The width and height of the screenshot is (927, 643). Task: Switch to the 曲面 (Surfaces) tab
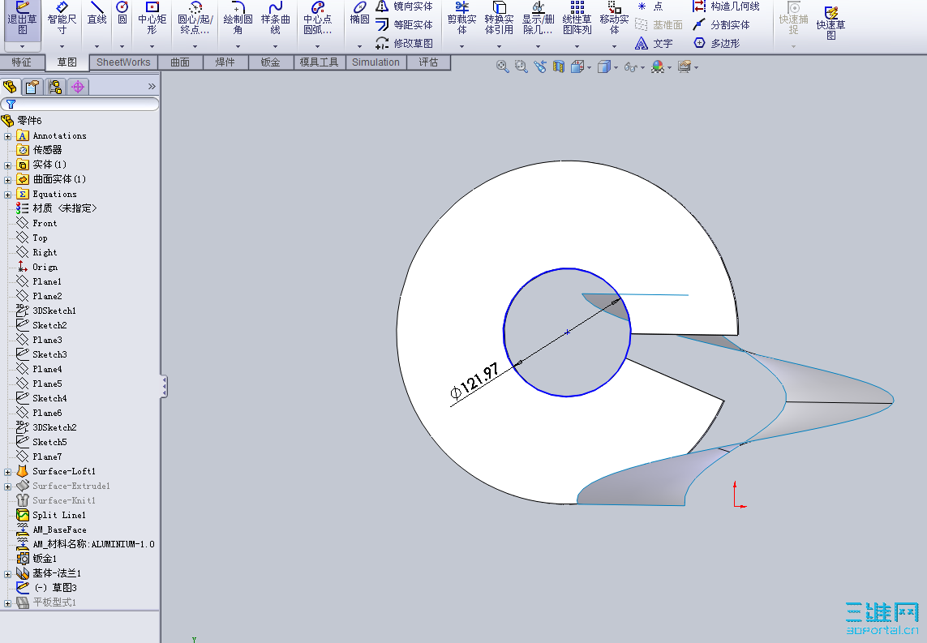pos(180,62)
